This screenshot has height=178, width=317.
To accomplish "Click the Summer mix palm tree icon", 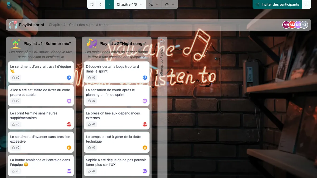I will tap(16, 44).
